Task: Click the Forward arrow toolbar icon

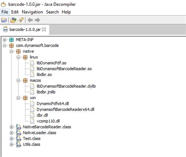Action: (x=37, y=20)
